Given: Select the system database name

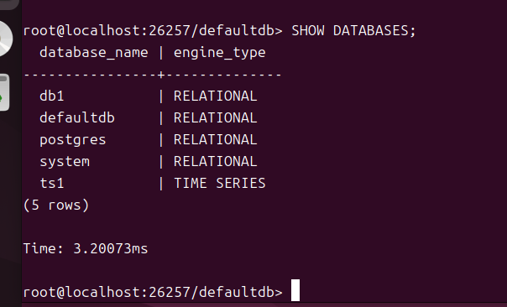Looking at the screenshot, I should click(65, 162).
